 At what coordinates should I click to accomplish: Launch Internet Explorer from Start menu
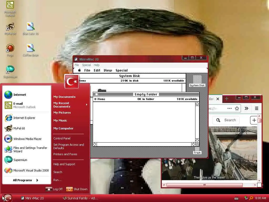pos(27,118)
